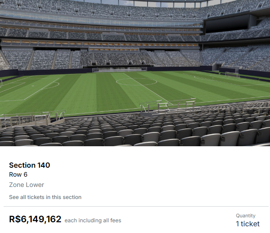Screen dimensions: 270x233
Task: Click the Zone Lower text
Action: point(26,185)
